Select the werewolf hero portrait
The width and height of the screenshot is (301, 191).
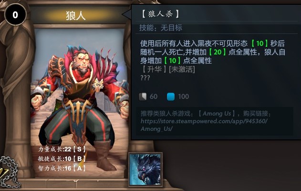[x=80, y=100]
